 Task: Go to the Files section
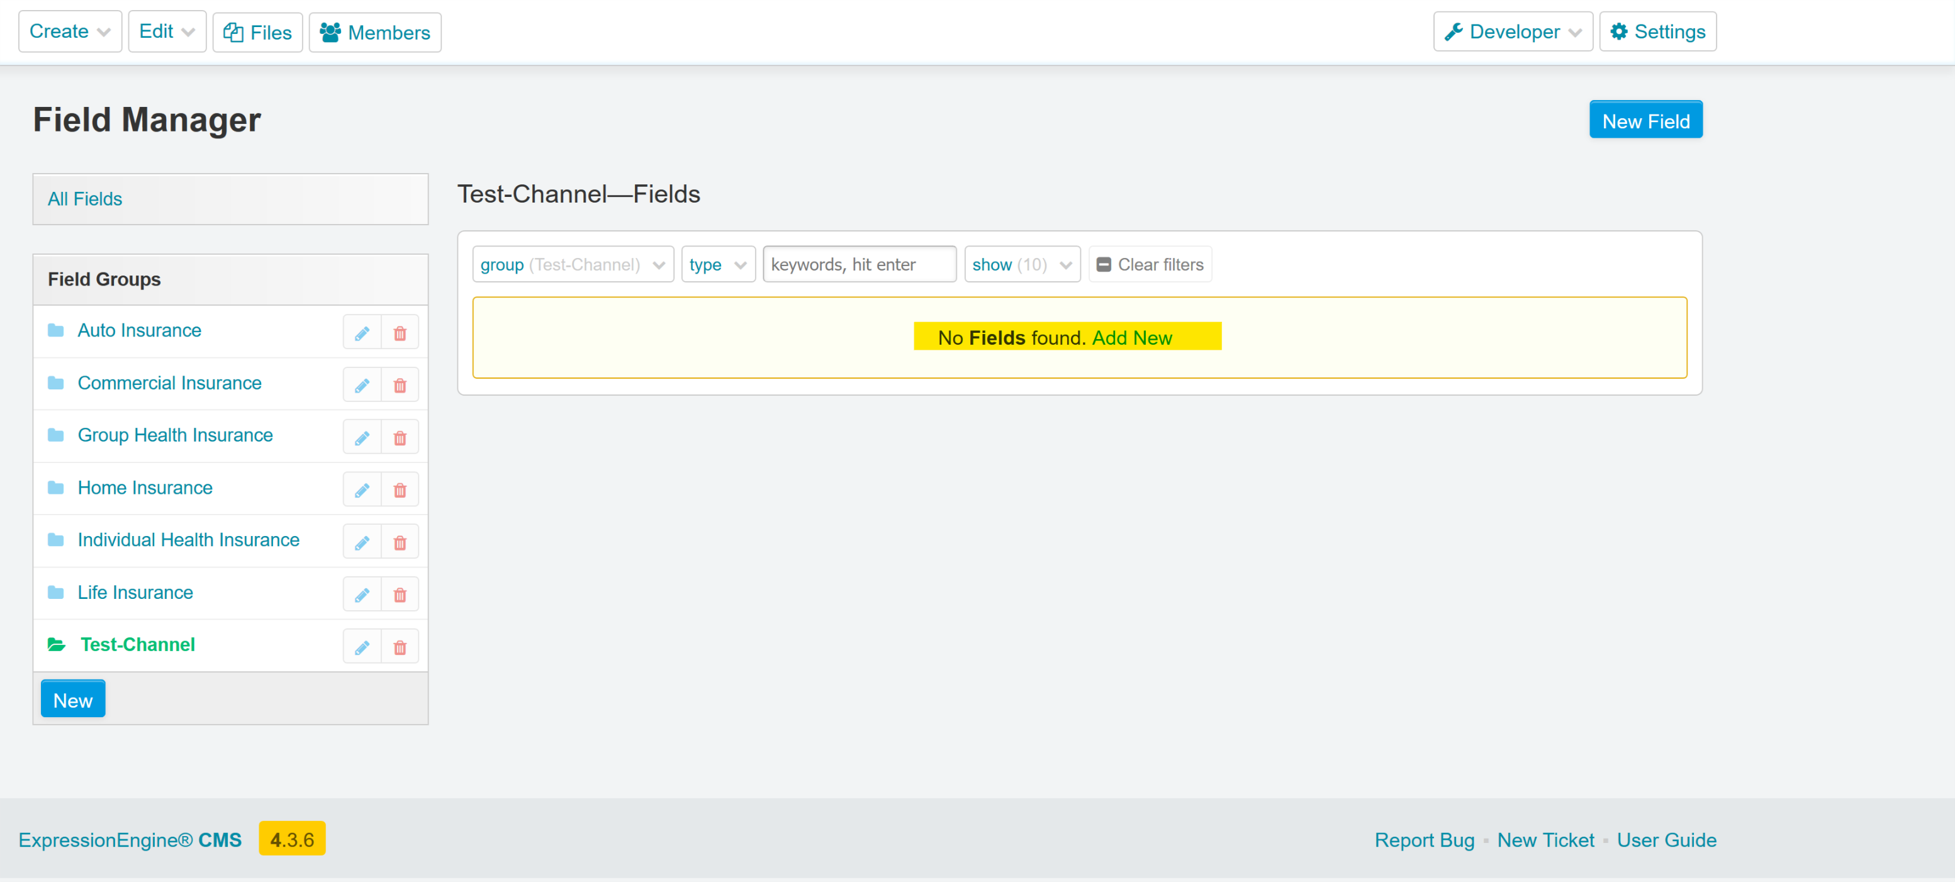tap(257, 32)
